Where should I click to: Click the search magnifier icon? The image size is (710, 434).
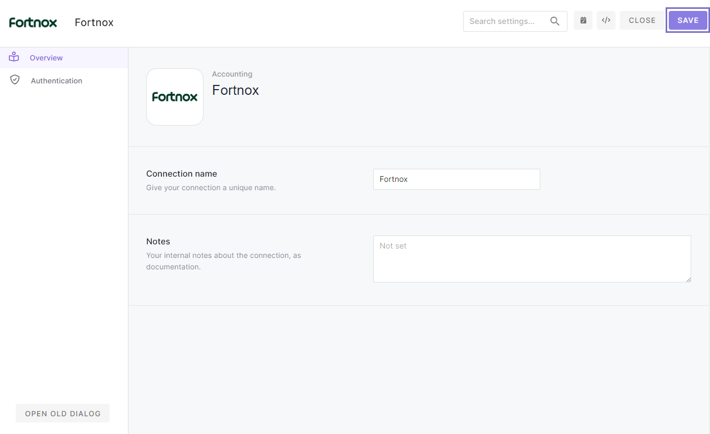555,21
